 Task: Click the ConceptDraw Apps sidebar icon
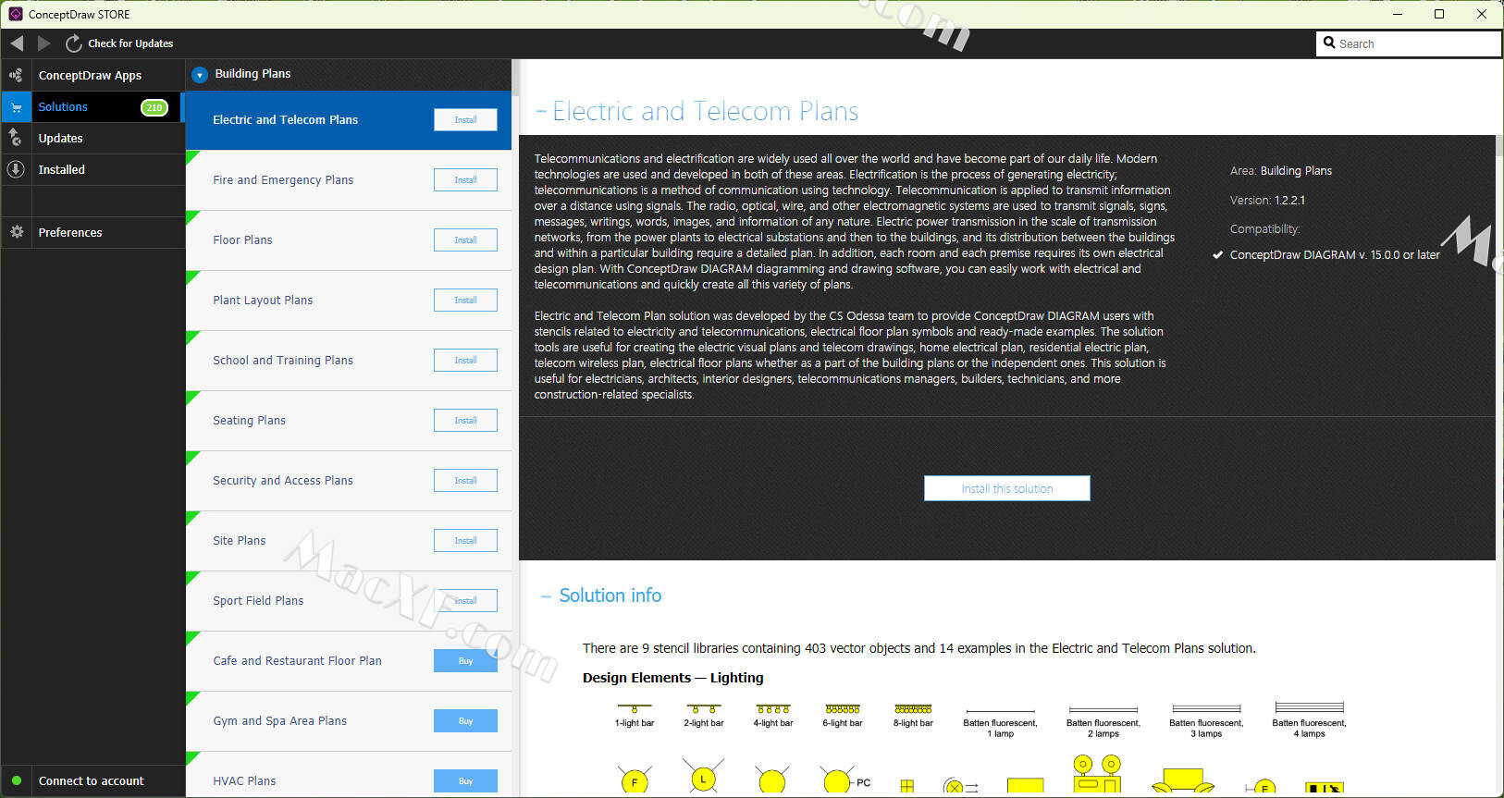(16, 76)
